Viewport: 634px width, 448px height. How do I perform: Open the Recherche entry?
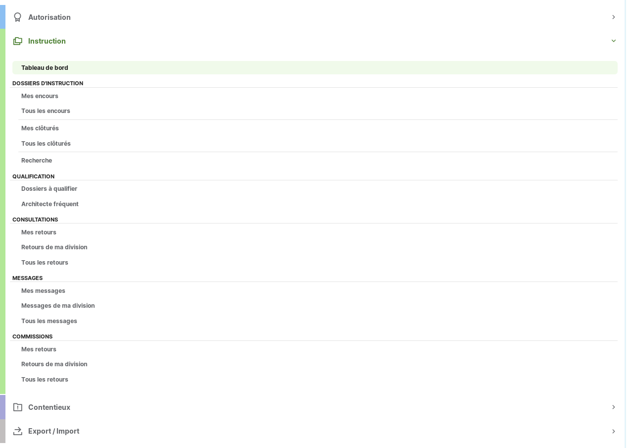37,161
